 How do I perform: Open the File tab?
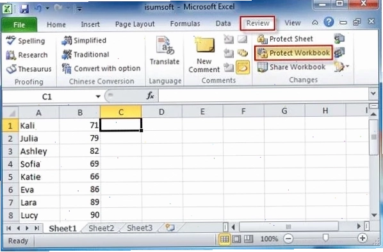(19, 24)
